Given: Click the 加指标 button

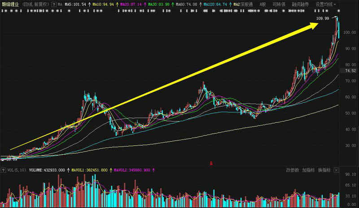Looking at the screenshot, I should 309,170.
